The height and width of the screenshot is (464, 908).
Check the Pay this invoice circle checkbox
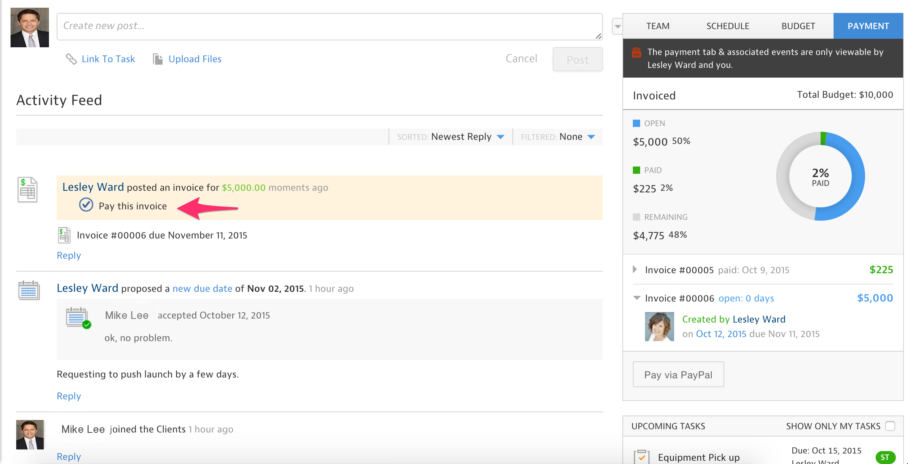[x=86, y=205]
